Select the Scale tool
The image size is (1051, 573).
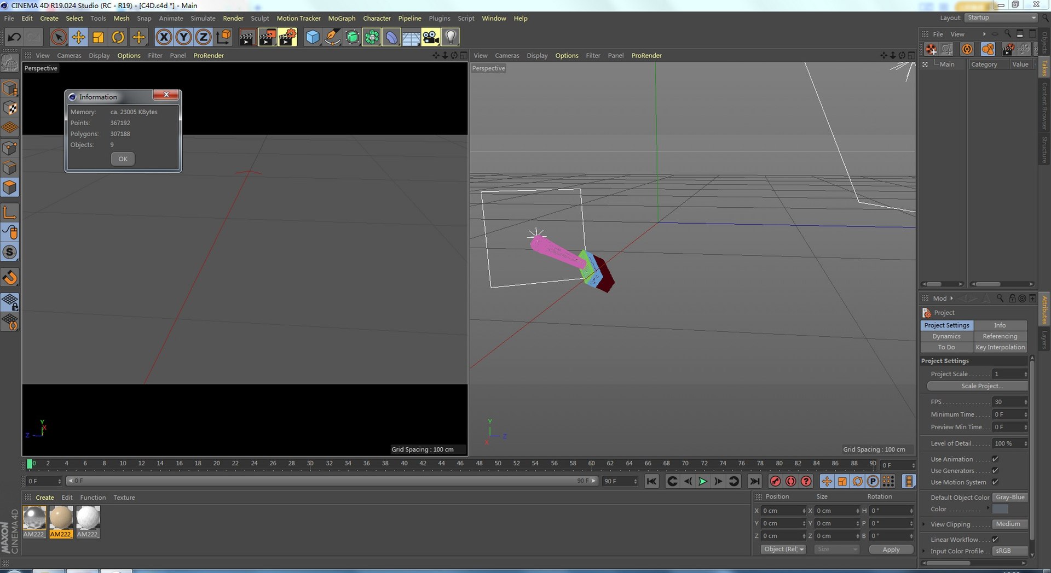pyautogui.click(x=98, y=37)
